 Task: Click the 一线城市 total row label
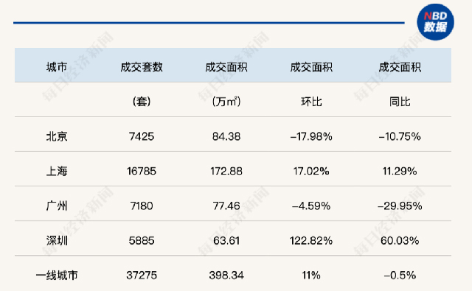(57, 275)
